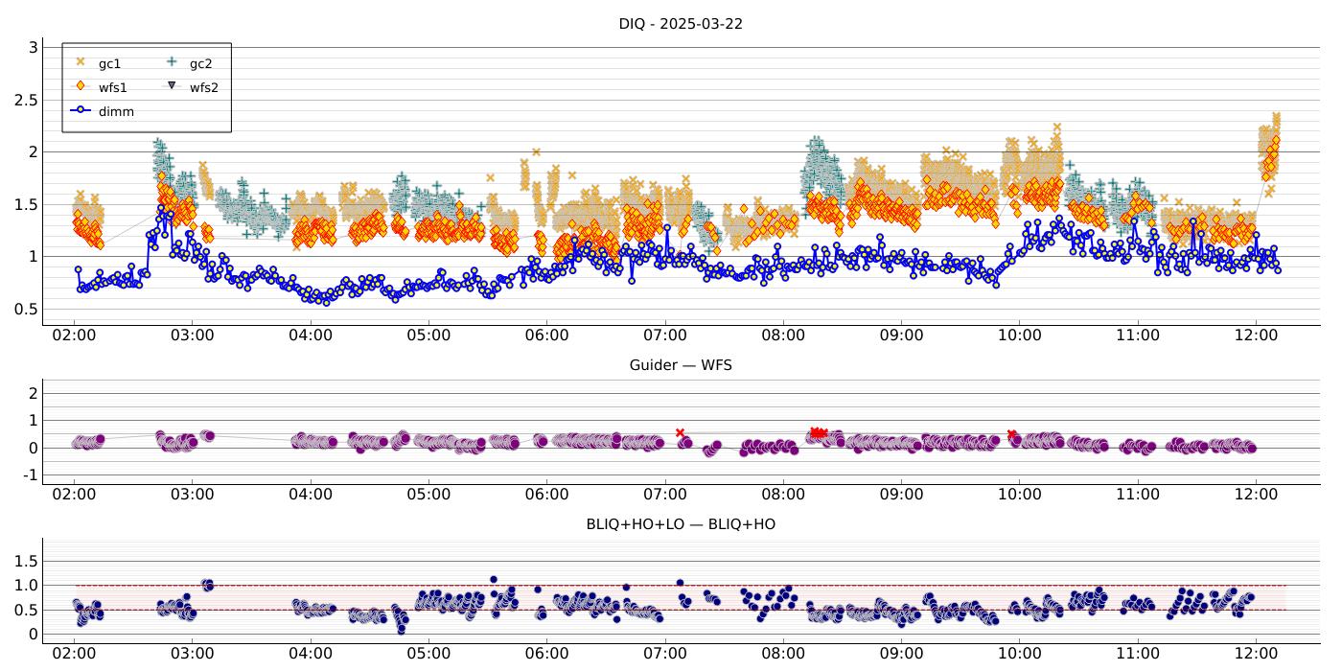This screenshot has height=671, width=1342.
Task: Click the 07:00 tick label under the DIQ plot
Action: click(665, 336)
